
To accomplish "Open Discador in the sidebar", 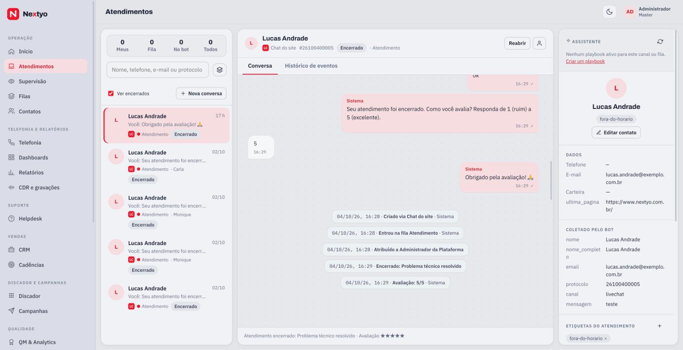I will pos(46,296).
